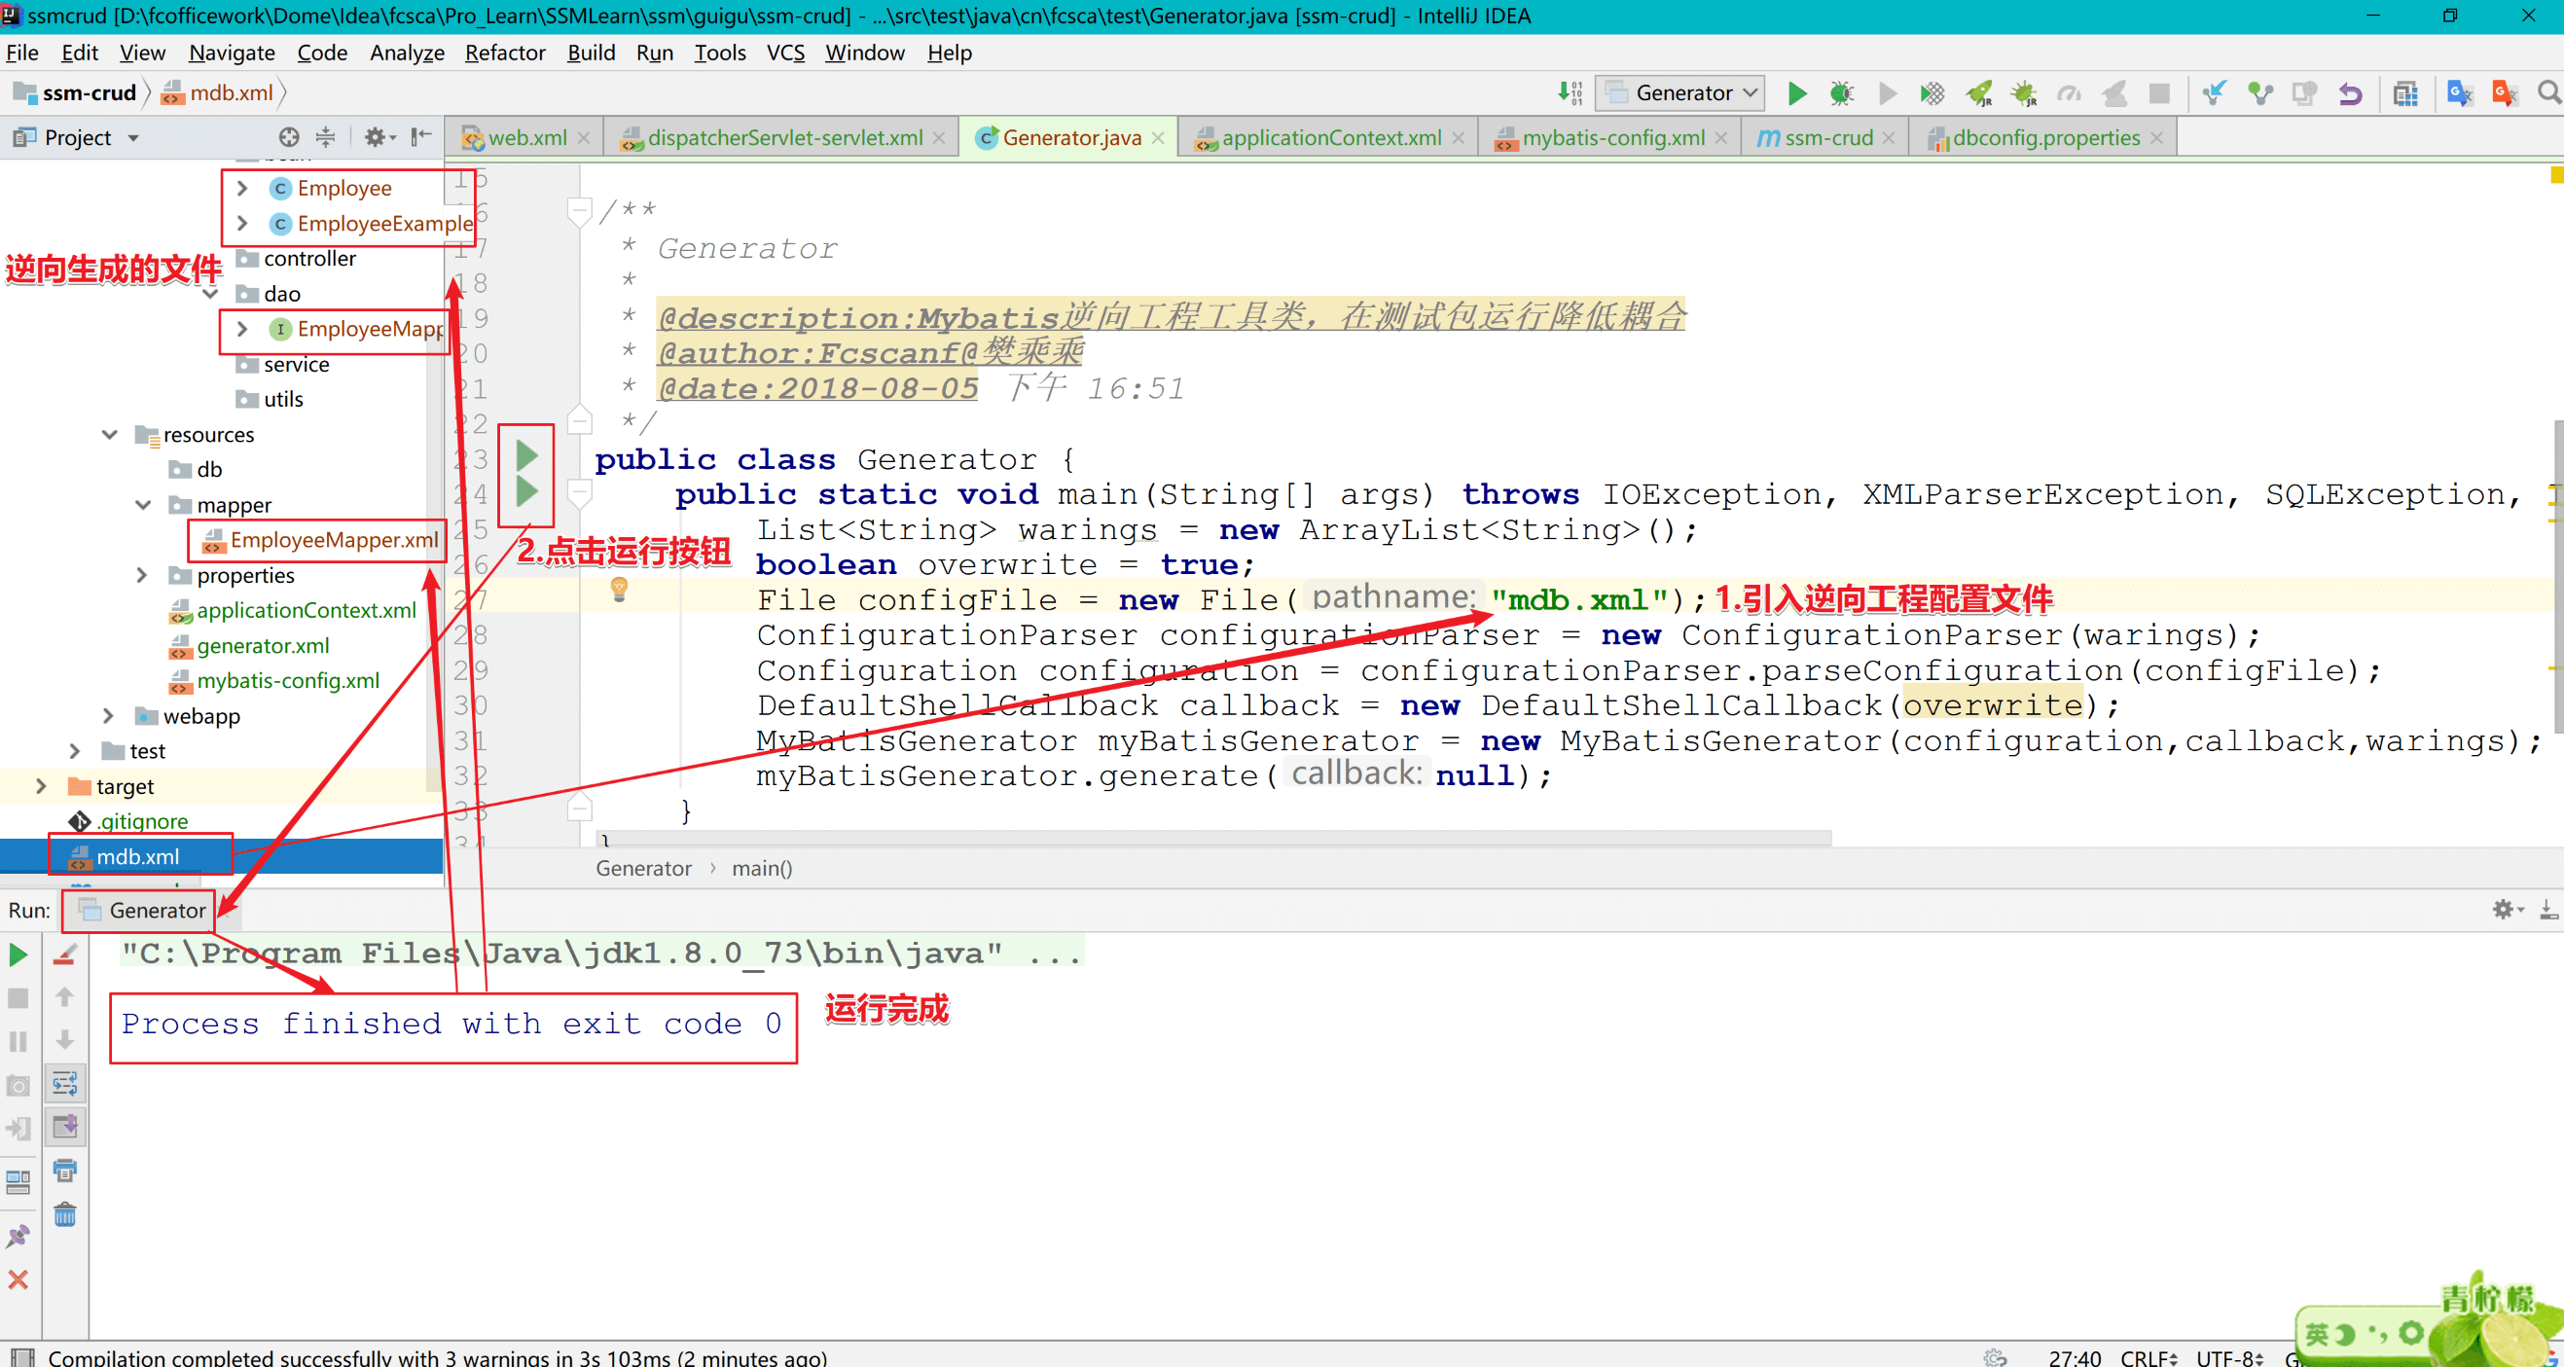Toggle scroll to end in Run console

[64, 1127]
